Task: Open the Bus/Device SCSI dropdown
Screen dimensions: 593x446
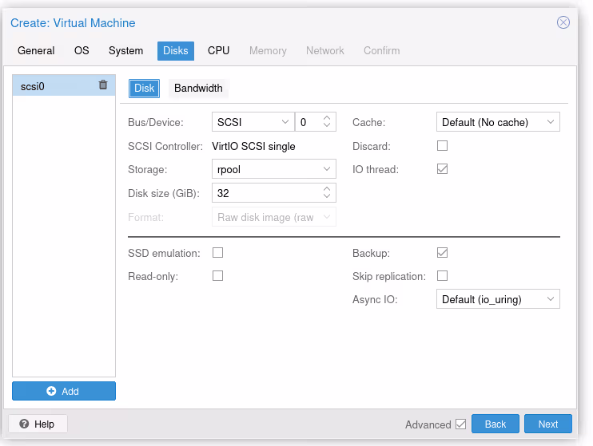Action: point(253,122)
